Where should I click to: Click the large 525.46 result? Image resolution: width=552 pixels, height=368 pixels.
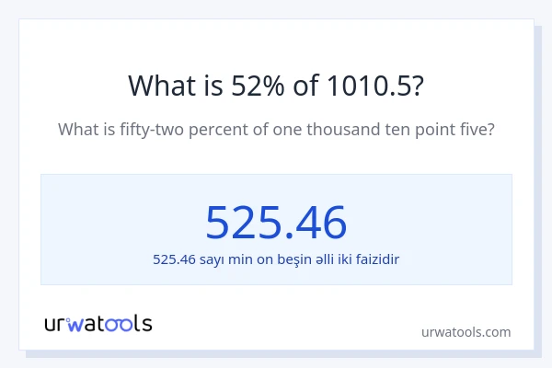tap(276, 222)
